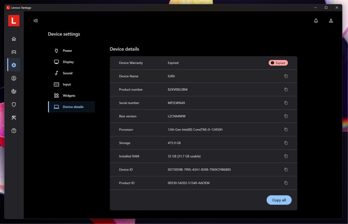Screen dimensions: 348x224
Task: Select the Device details section
Action: point(71,107)
